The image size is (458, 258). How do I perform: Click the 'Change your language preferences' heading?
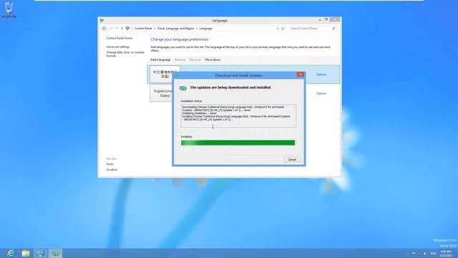180,39
